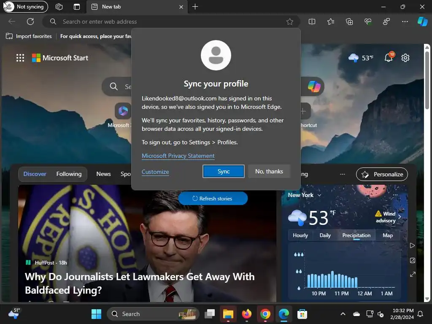Click the Copilot icon in page search box
This screenshot has width=432, height=324.
314,86
